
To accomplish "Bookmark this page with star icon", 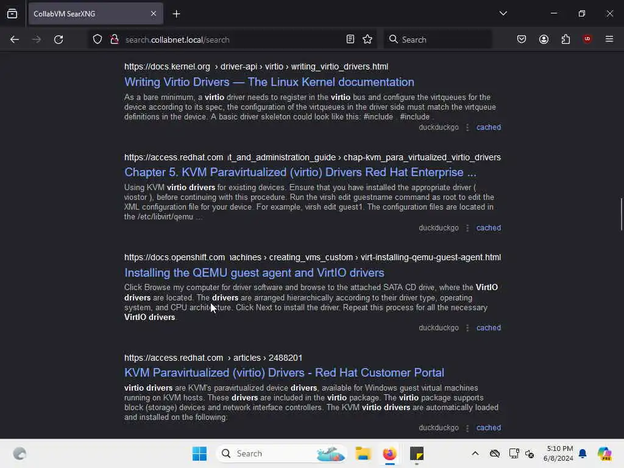I will pyautogui.click(x=367, y=40).
